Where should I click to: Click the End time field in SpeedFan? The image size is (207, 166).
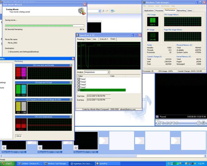(99, 100)
